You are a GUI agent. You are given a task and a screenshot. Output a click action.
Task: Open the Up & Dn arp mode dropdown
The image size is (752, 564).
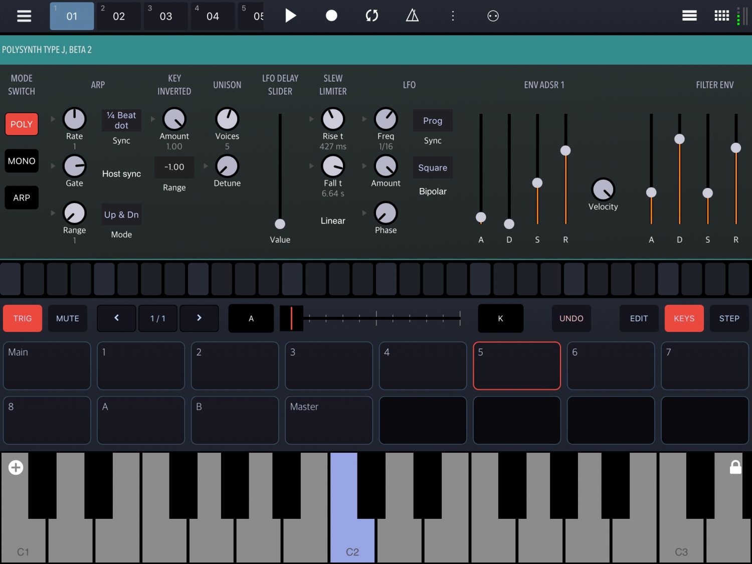[x=121, y=215]
